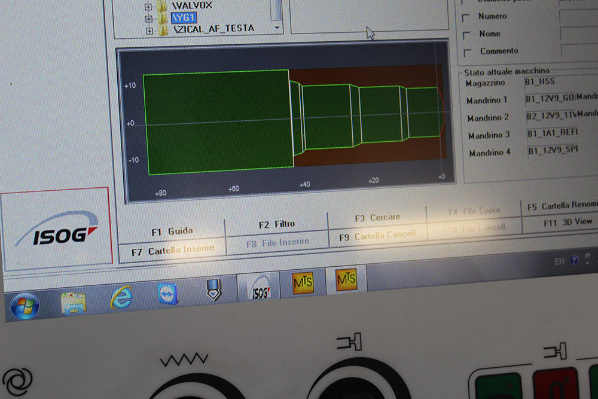The width and height of the screenshot is (598, 399).
Task: Click the ZICAL_AF_TESTA folder icon
Action: 163,30
